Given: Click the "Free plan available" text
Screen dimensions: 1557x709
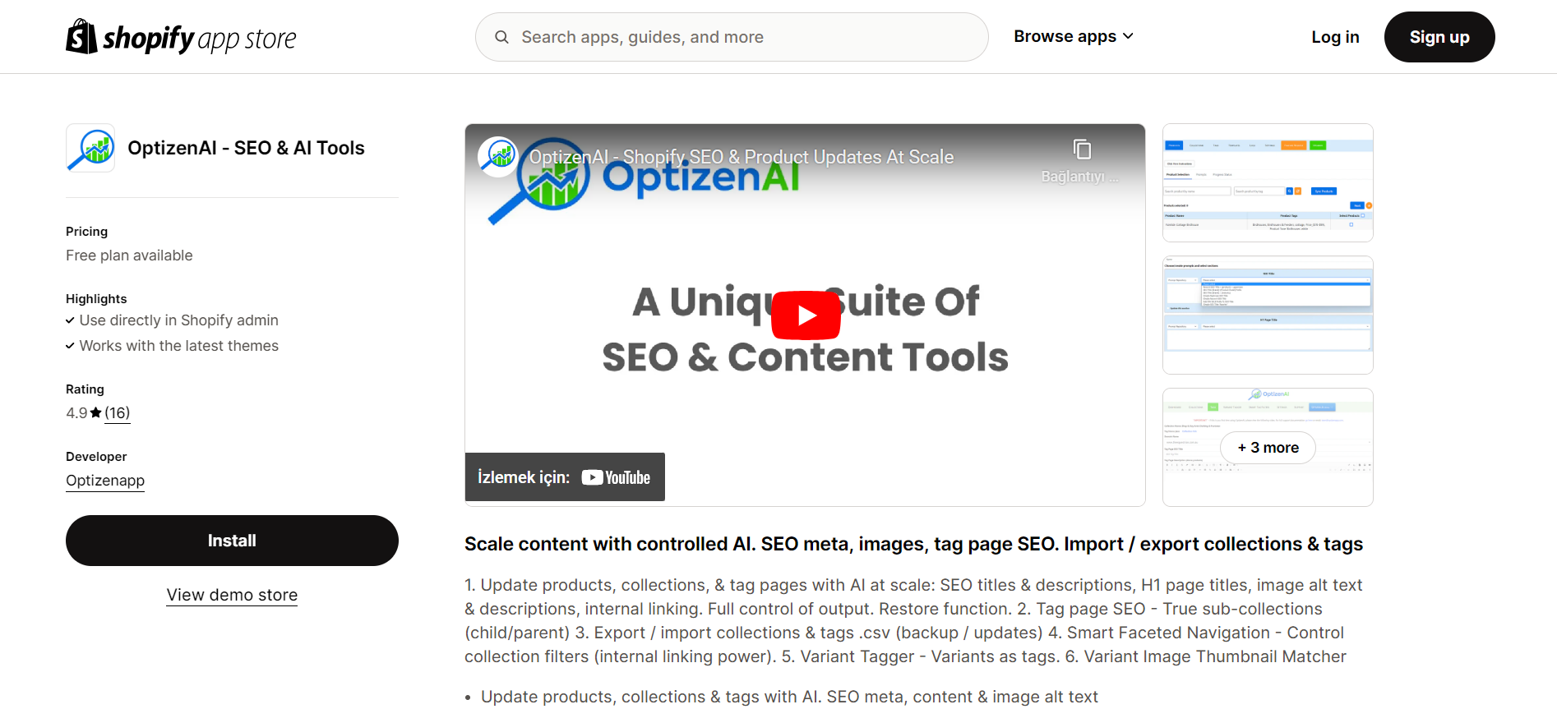Looking at the screenshot, I should pos(129,256).
